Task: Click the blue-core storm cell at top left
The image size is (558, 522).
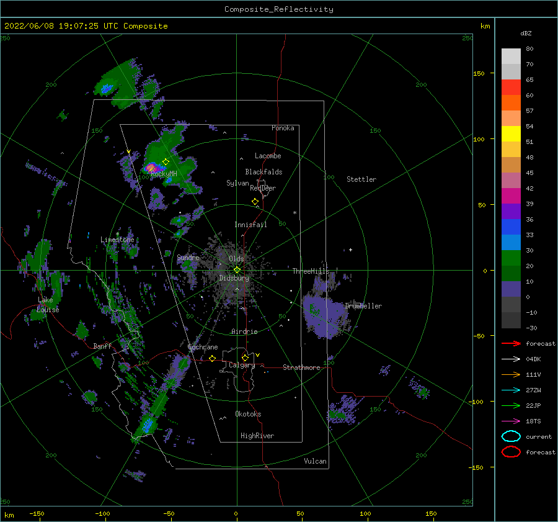Action: click(107, 88)
